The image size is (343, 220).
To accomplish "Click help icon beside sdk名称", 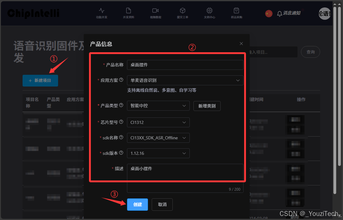I will pyautogui.click(x=121, y=137).
